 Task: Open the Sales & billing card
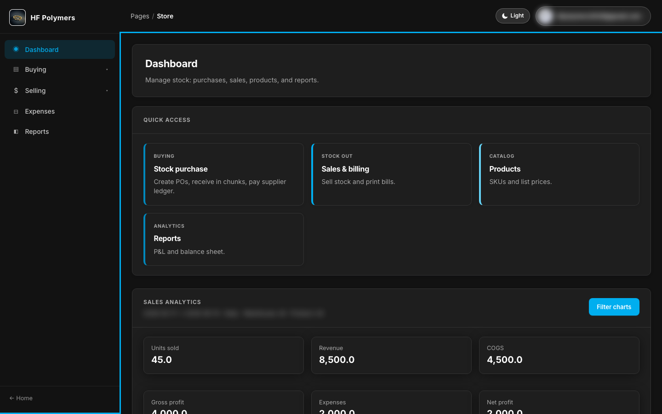click(391, 174)
